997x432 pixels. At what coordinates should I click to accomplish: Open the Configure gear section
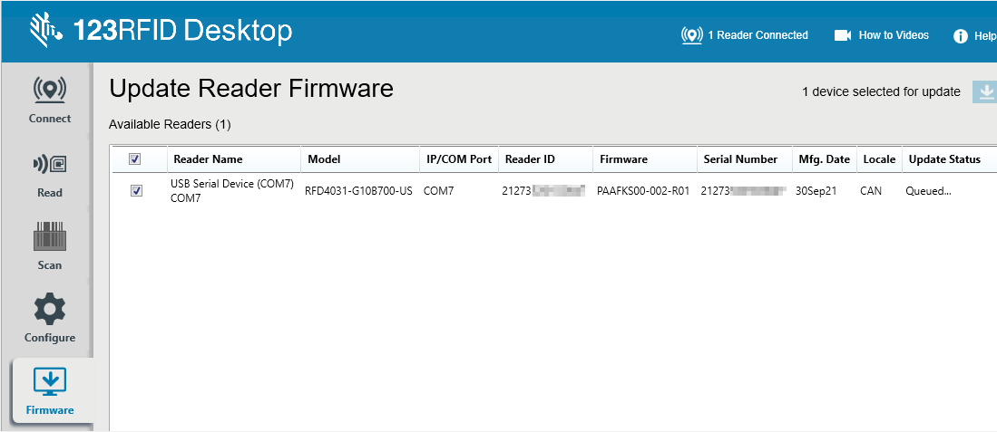click(x=50, y=319)
